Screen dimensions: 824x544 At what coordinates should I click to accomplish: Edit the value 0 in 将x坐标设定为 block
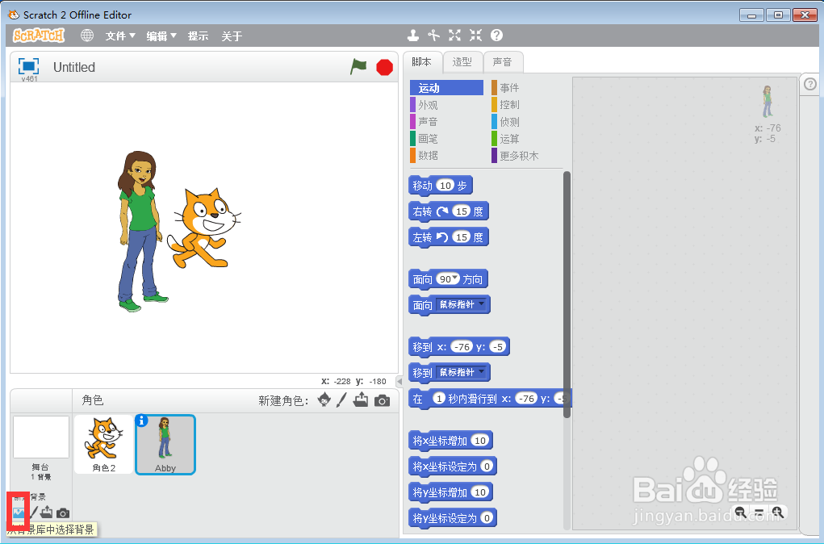tap(487, 467)
